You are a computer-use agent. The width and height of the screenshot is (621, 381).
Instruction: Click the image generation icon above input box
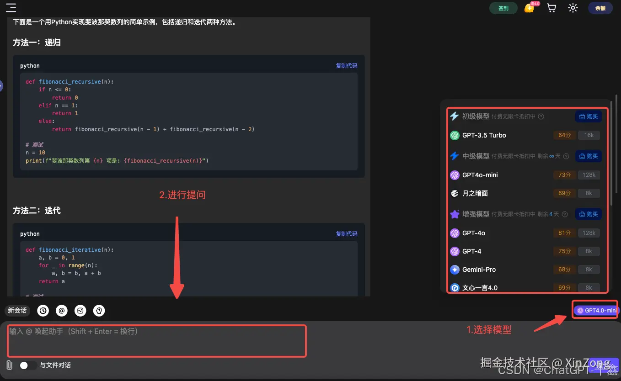(x=80, y=311)
